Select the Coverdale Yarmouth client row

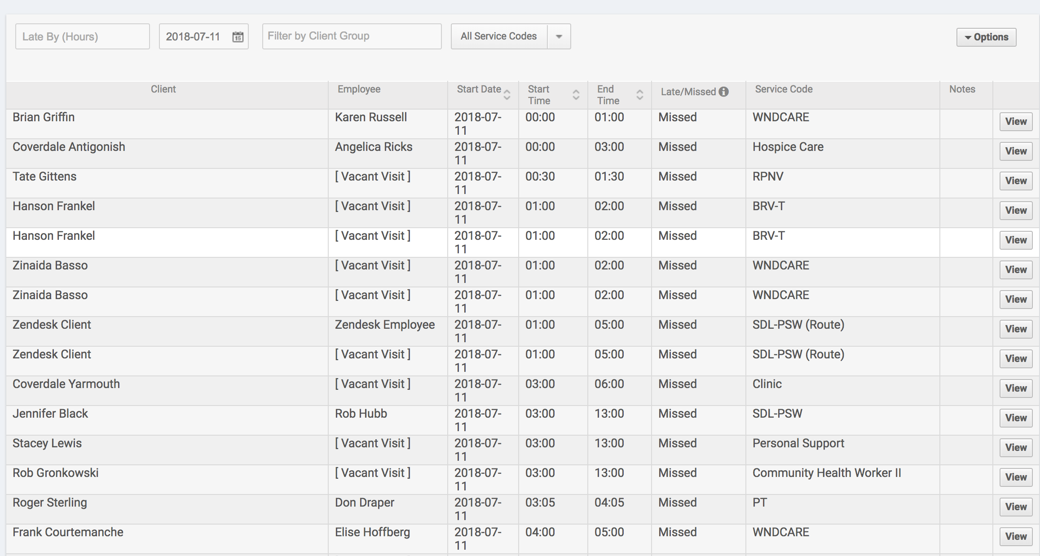click(66, 384)
